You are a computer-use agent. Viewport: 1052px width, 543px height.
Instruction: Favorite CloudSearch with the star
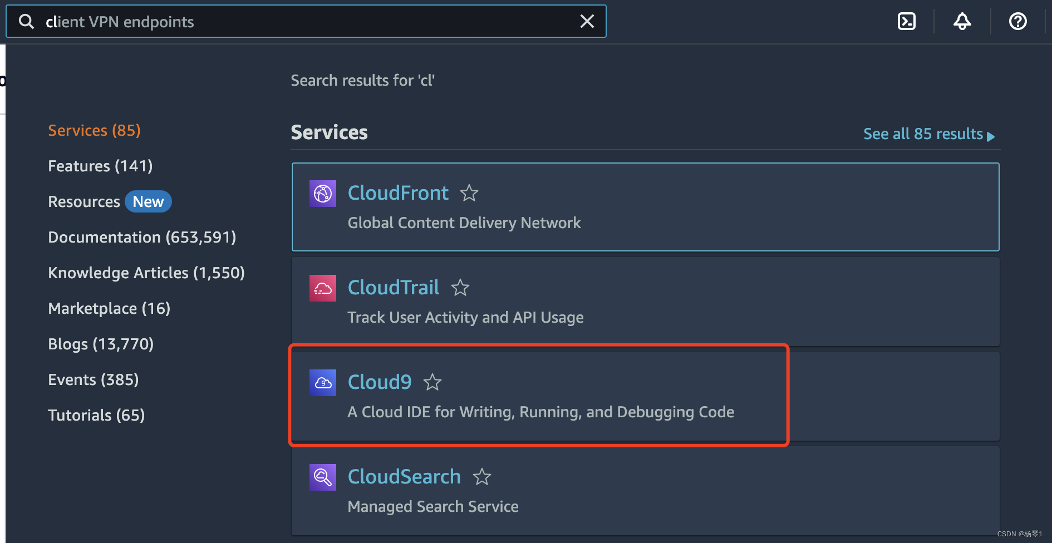click(x=482, y=477)
